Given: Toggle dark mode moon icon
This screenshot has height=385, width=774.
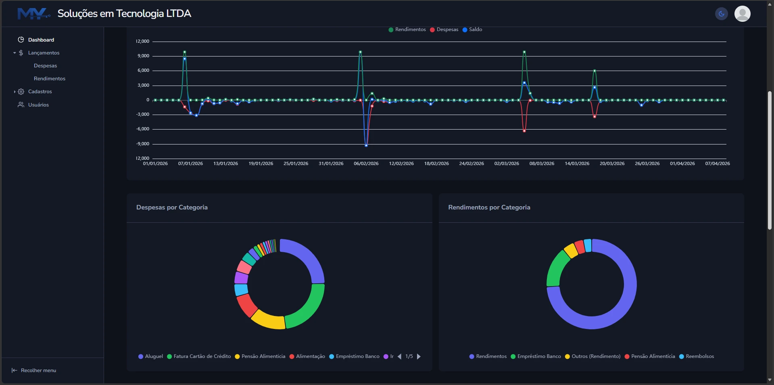Looking at the screenshot, I should tap(721, 14).
